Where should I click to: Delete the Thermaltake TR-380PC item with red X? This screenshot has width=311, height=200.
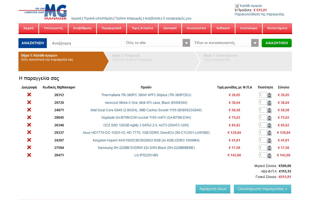[x=29, y=95]
